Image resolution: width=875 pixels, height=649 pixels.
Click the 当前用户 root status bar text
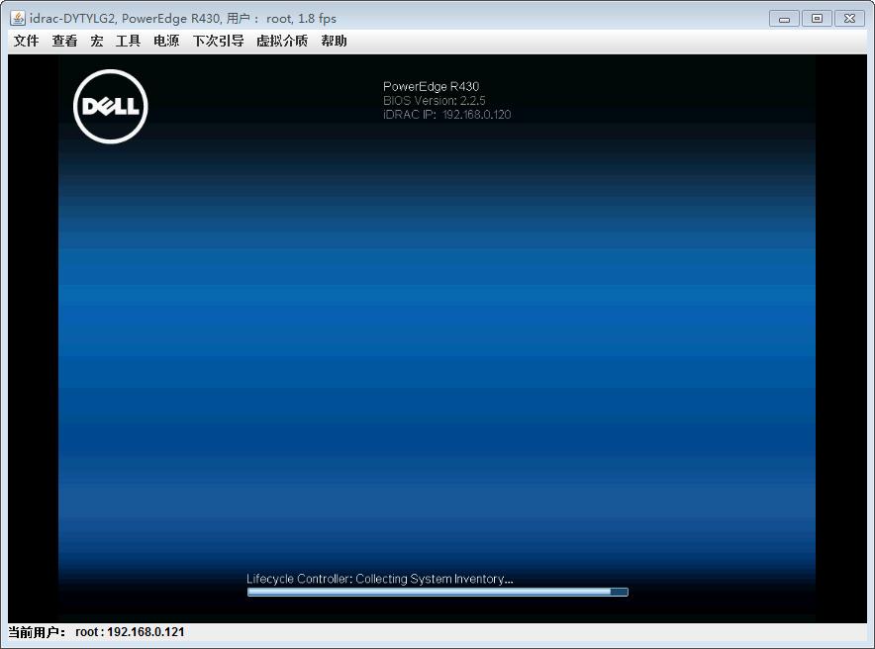94,630
